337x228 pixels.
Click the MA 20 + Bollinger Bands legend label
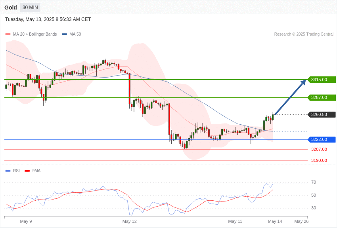coord(35,34)
